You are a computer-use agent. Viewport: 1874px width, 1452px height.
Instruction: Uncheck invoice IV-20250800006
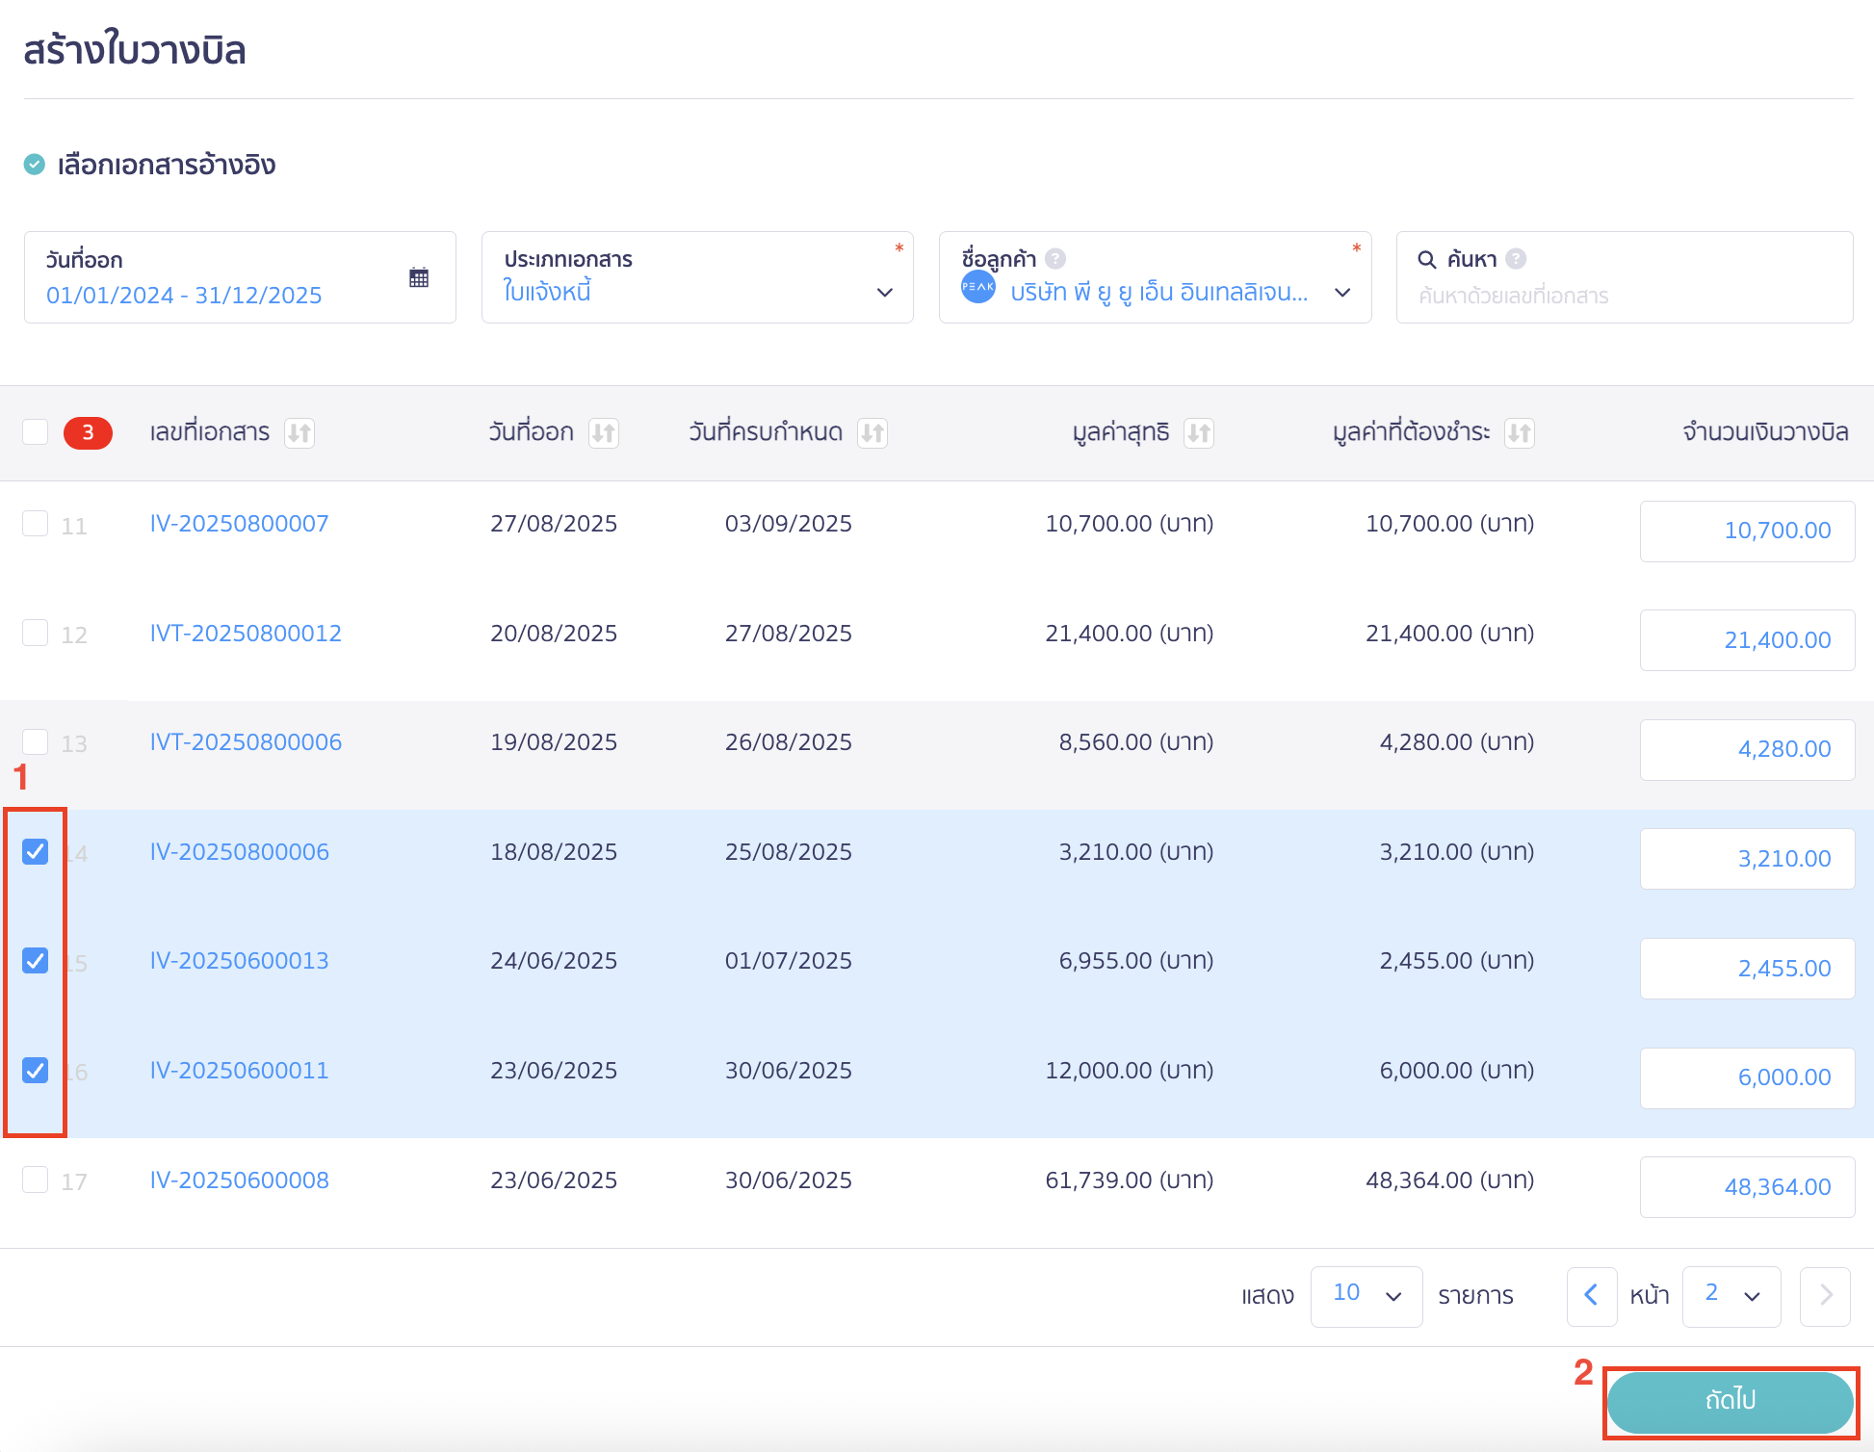[36, 851]
